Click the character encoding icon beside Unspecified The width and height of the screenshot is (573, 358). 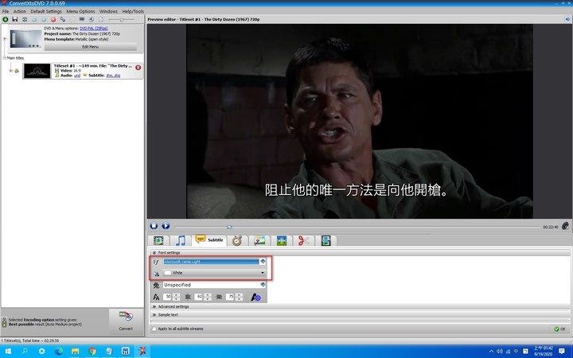[x=156, y=285]
